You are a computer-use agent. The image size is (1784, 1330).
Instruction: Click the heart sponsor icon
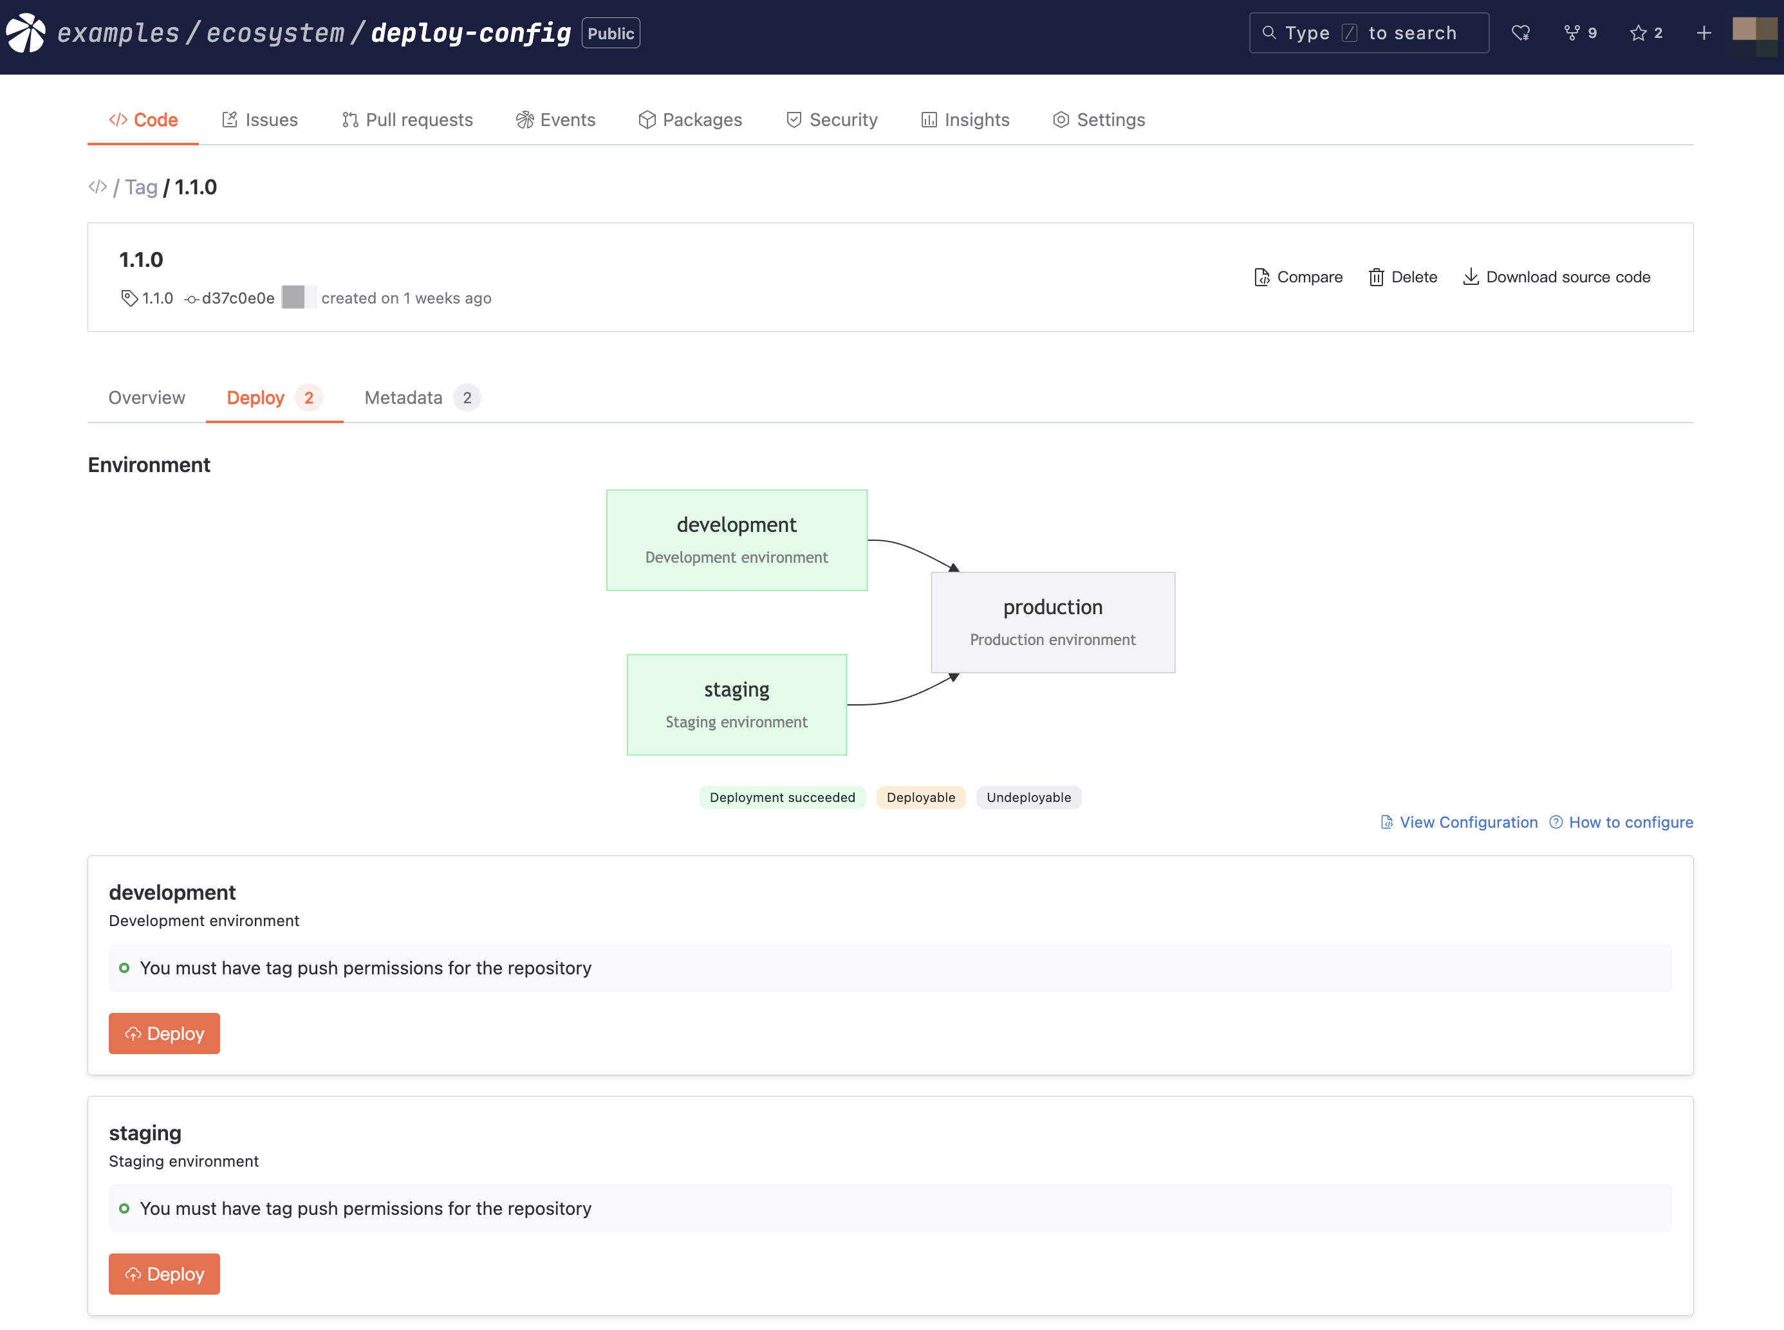(x=1521, y=33)
